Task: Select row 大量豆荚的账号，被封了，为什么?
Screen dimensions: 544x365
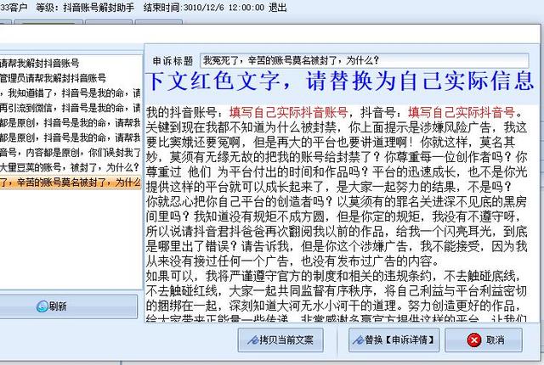Action: click(x=71, y=167)
